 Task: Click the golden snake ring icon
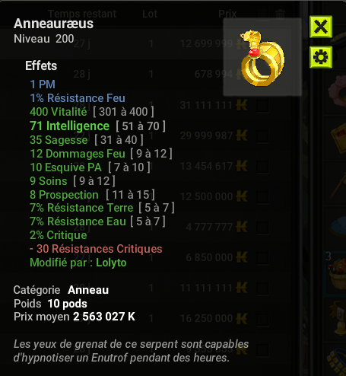coord(262,58)
